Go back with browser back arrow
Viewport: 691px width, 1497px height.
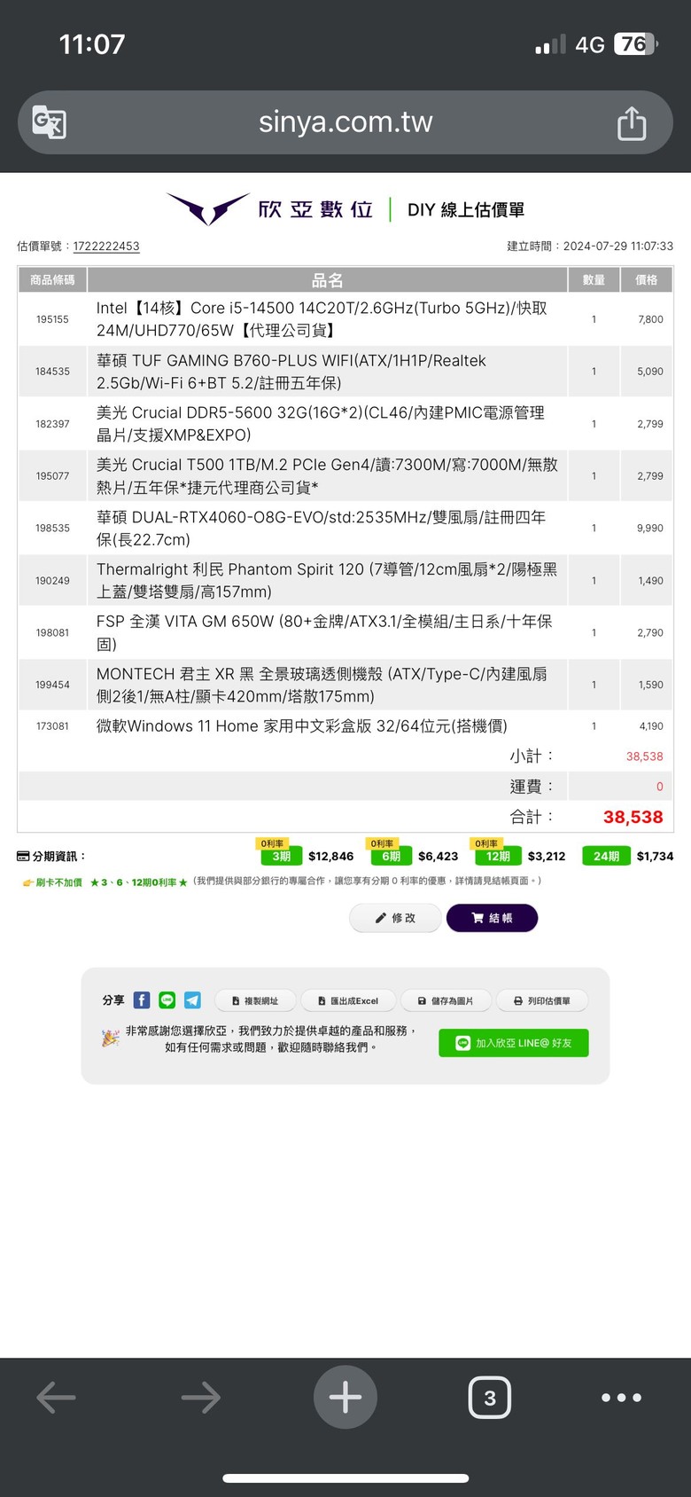pyautogui.click(x=56, y=1398)
